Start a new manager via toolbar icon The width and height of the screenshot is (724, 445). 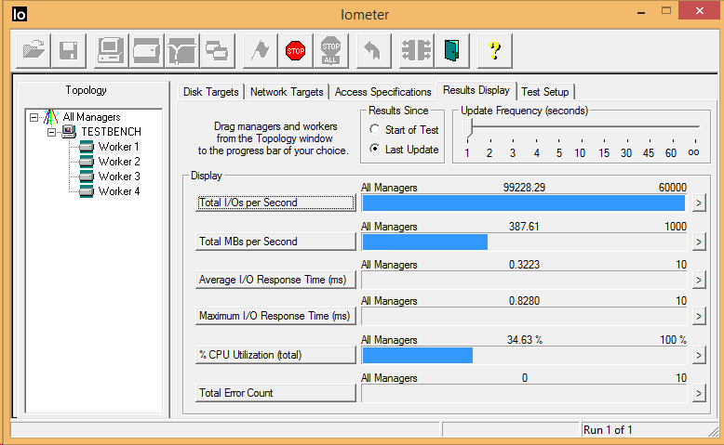click(112, 50)
